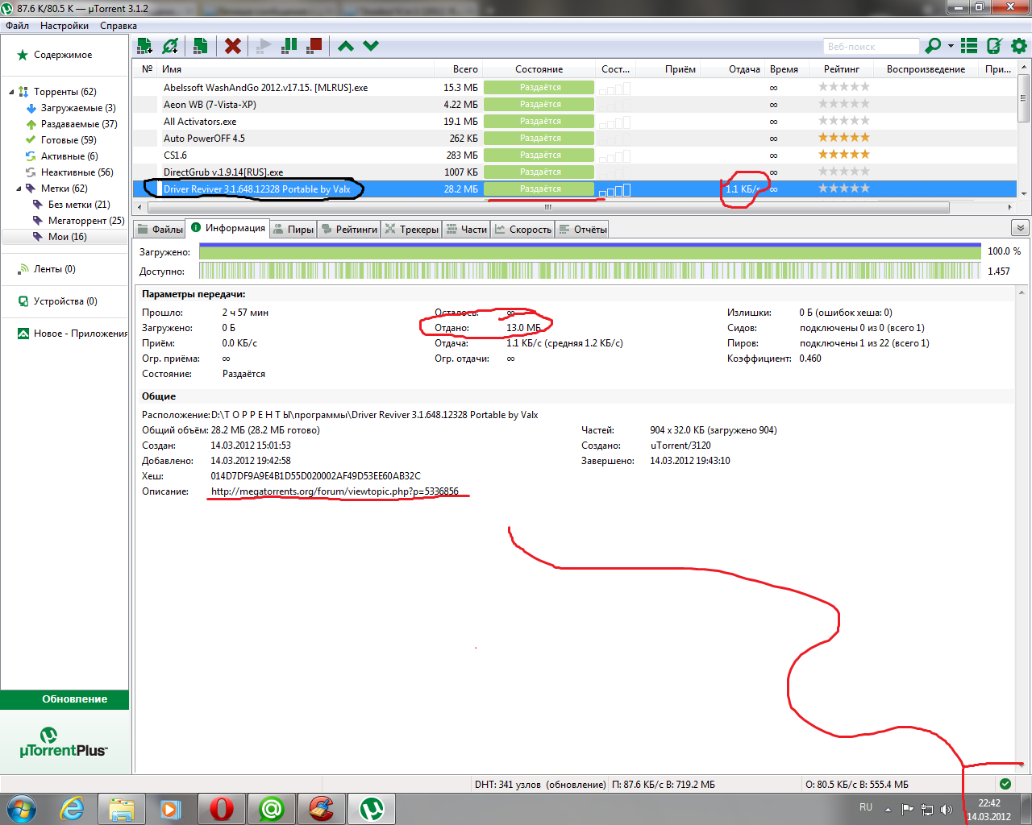The width and height of the screenshot is (1032, 825).
Task: Click the Веб-поиск search field
Action: 871,46
